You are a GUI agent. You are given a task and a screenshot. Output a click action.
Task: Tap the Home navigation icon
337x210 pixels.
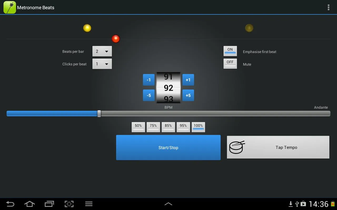29,204
